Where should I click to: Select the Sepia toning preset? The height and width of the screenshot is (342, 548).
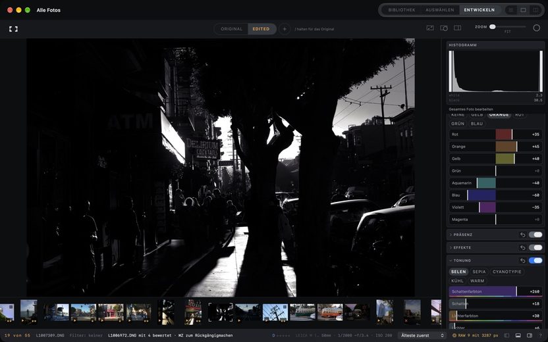pyautogui.click(x=479, y=272)
